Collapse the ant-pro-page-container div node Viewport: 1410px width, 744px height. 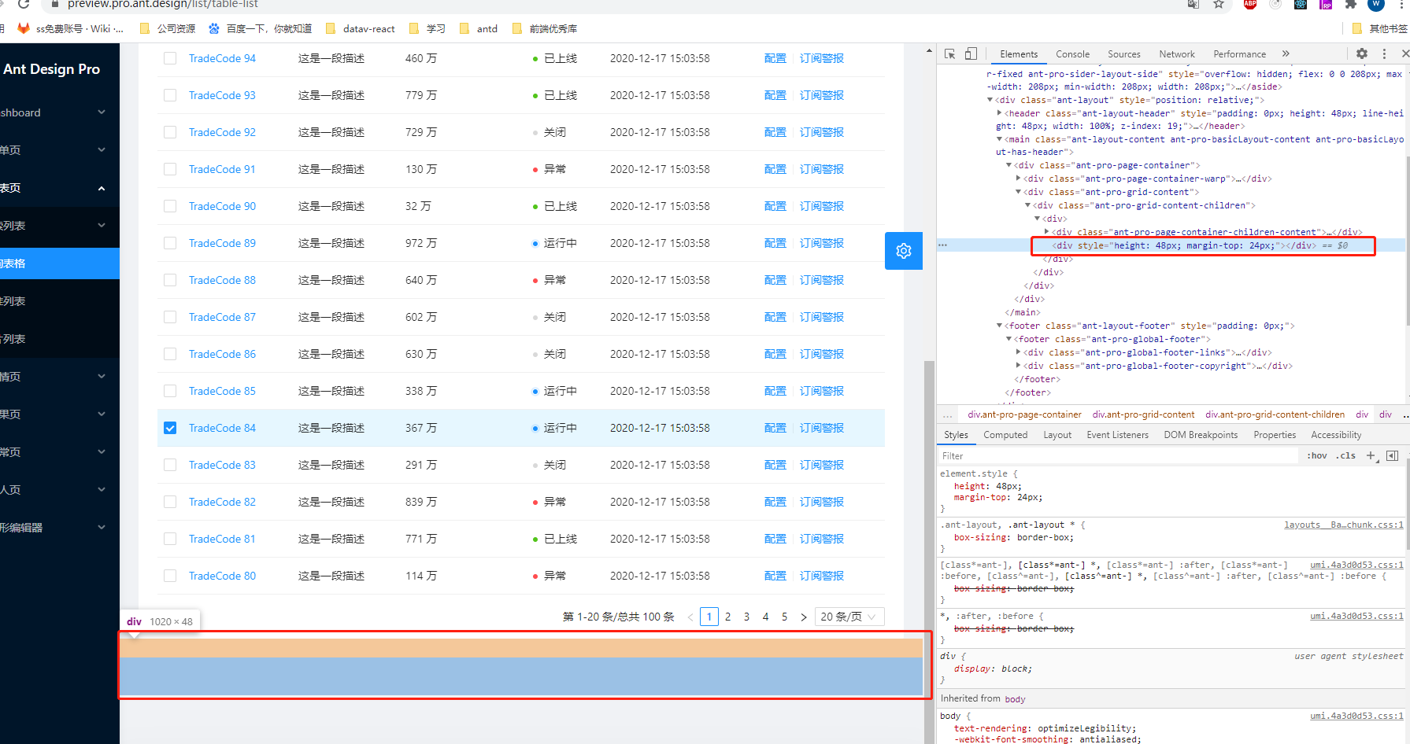point(1009,165)
